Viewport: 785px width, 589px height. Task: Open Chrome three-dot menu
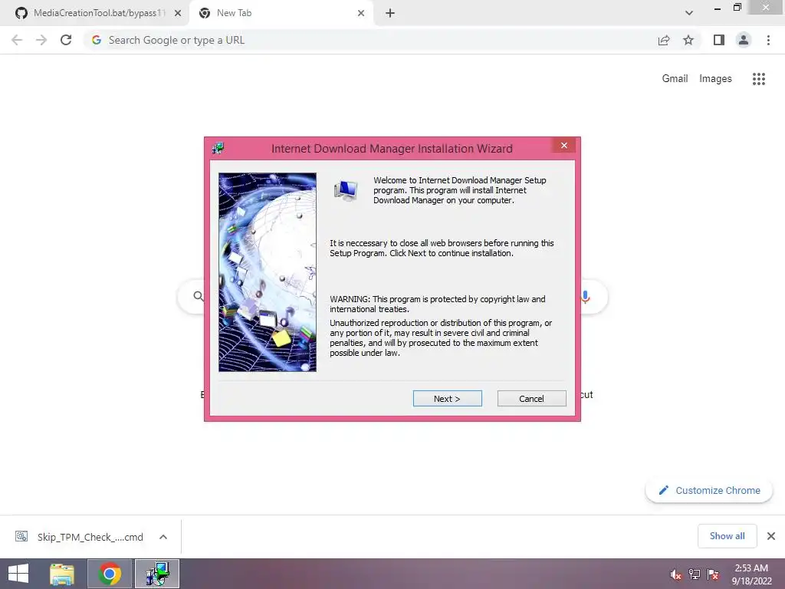[768, 40]
